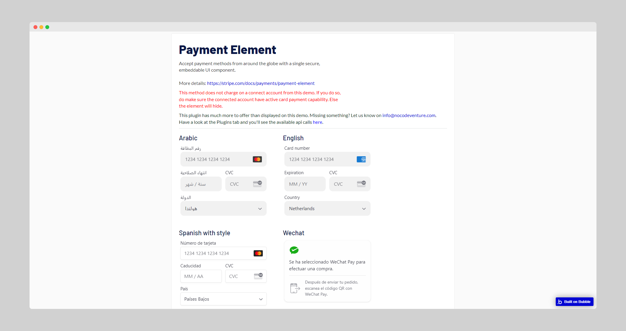Screen dimensions: 626x331
Task: Click the Amex icon in English card field
Action: (361, 159)
